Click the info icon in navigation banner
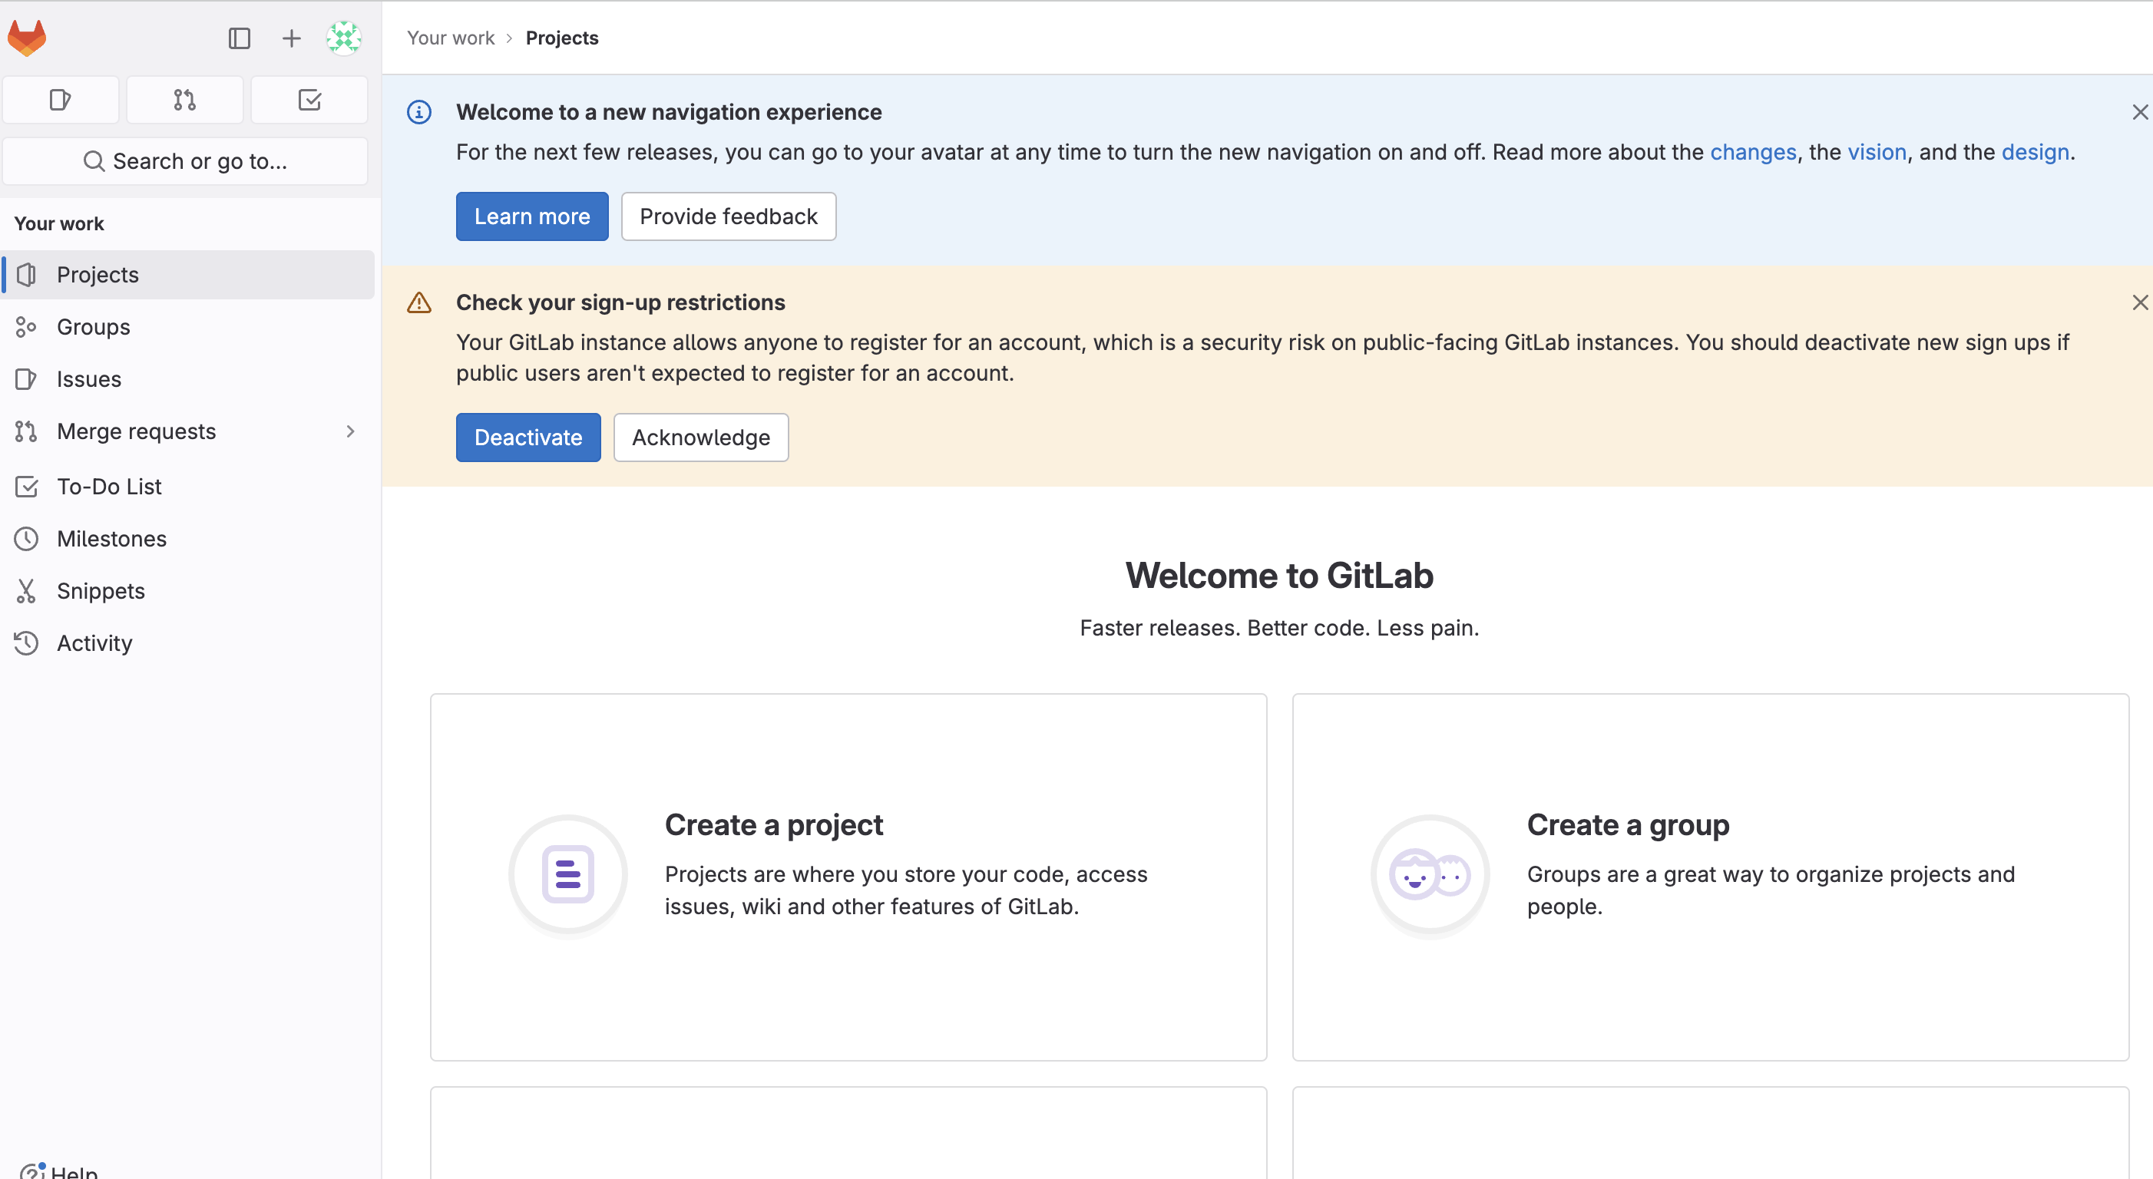 (418, 112)
